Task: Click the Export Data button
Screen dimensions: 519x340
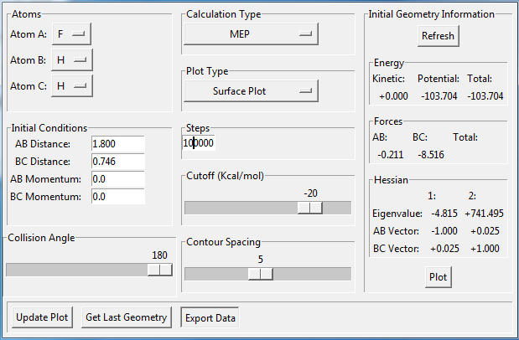Action: [210, 317]
